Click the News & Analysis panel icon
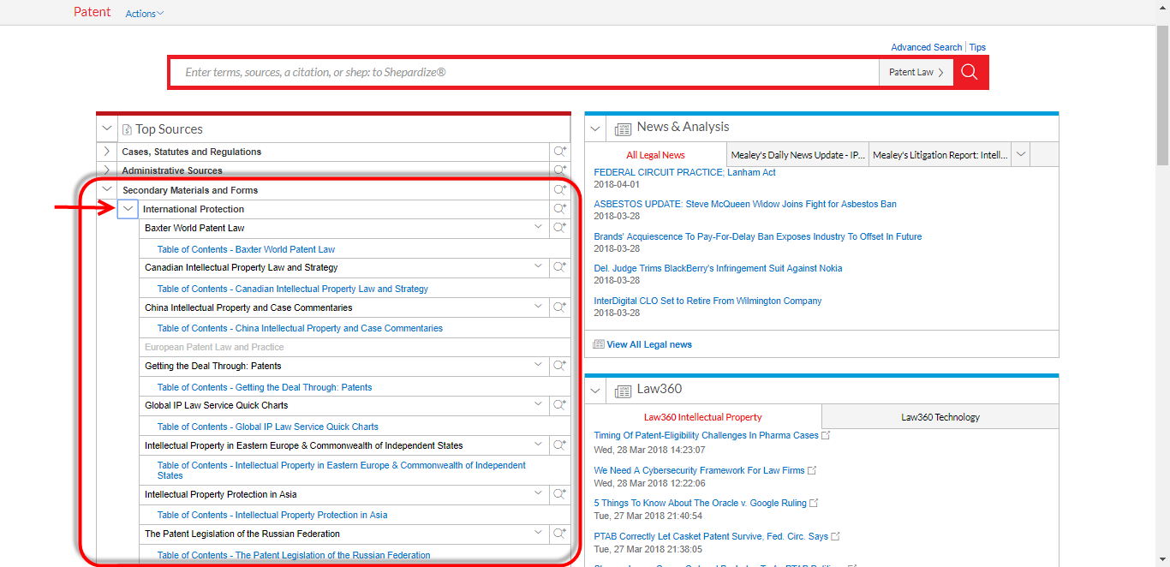The width and height of the screenshot is (1170, 567). click(x=623, y=128)
